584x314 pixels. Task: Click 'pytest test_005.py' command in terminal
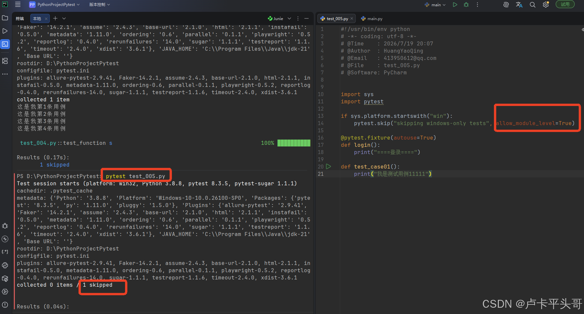(135, 176)
